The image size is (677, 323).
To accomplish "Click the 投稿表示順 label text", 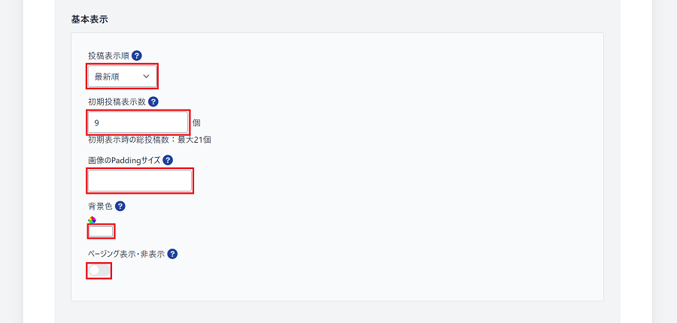I will coord(108,56).
